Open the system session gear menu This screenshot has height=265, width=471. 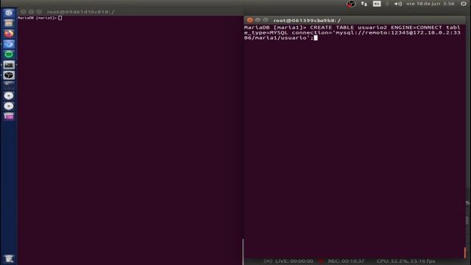pyautogui.click(x=464, y=4)
